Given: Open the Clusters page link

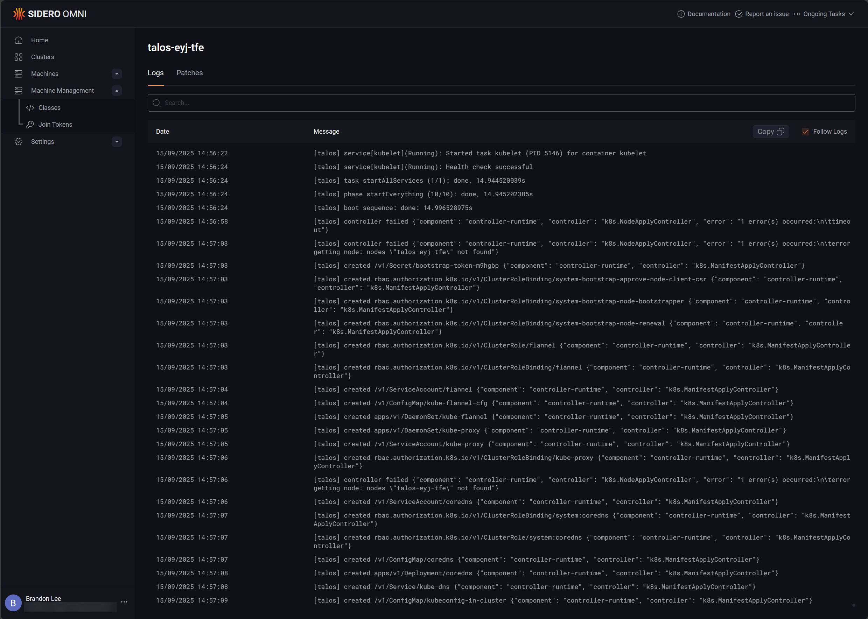Looking at the screenshot, I should [x=43, y=57].
